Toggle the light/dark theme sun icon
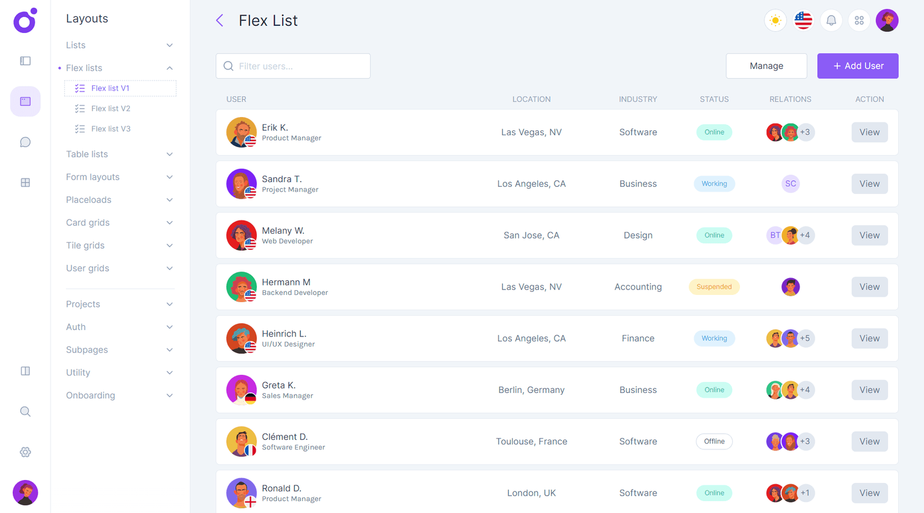This screenshot has height=513, width=924. tap(775, 20)
